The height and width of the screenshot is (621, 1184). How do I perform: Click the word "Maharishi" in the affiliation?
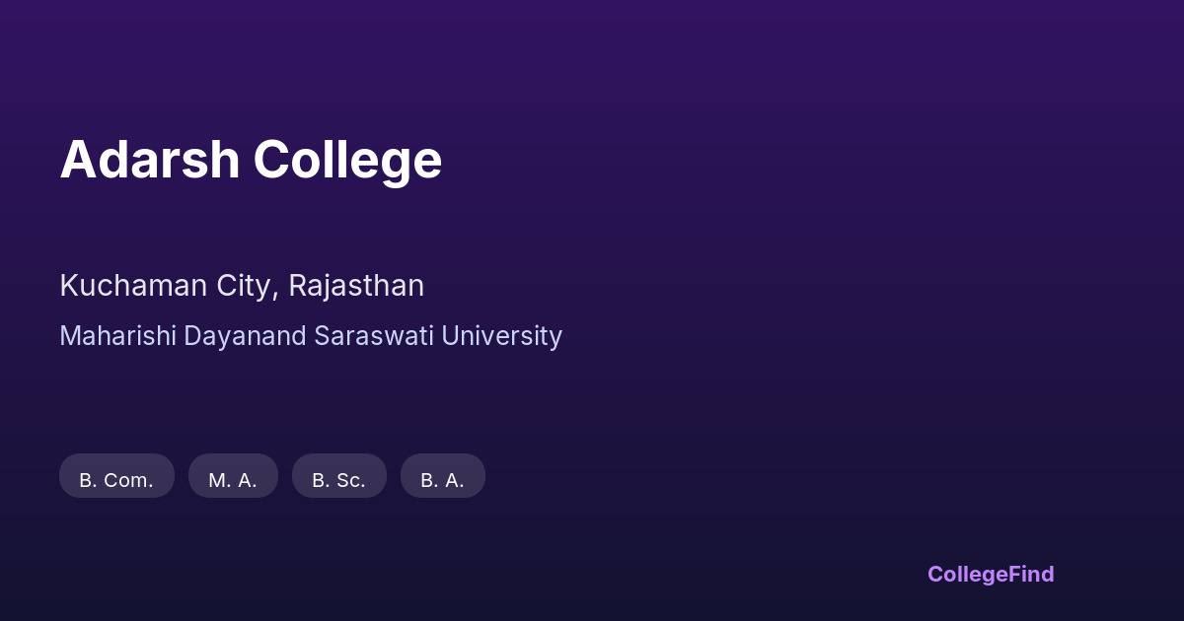pyautogui.click(x=117, y=336)
